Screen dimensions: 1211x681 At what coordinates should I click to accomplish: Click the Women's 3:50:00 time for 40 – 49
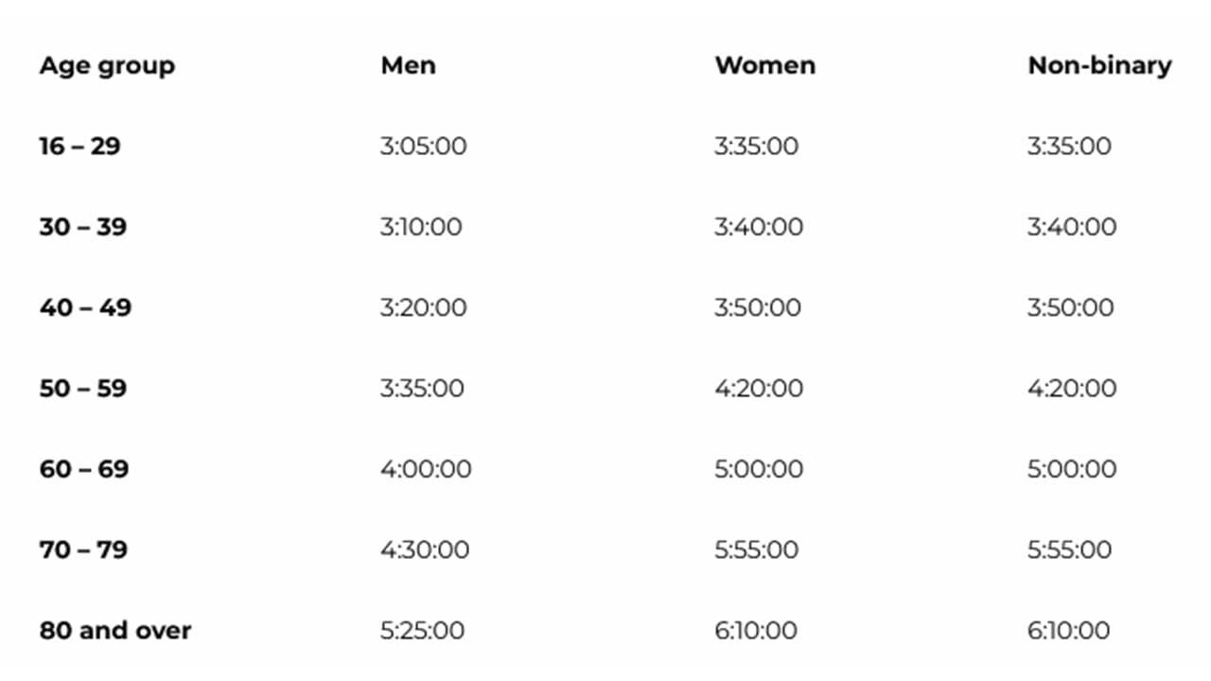click(x=757, y=307)
